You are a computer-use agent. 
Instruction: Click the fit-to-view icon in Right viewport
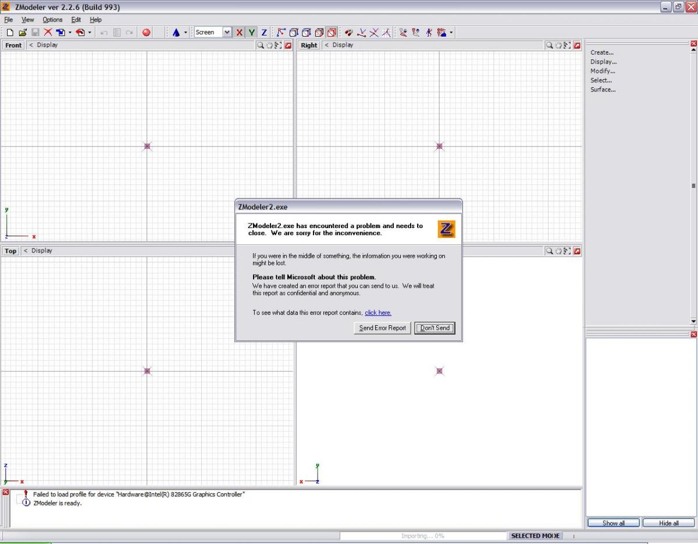pyautogui.click(x=567, y=45)
